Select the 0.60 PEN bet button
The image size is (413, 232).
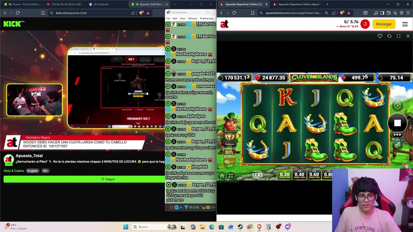(314, 174)
